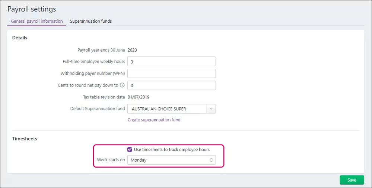The image size is (372, 188).
Task: Select the Cents to round net pay field
Action: pos(171,85)
